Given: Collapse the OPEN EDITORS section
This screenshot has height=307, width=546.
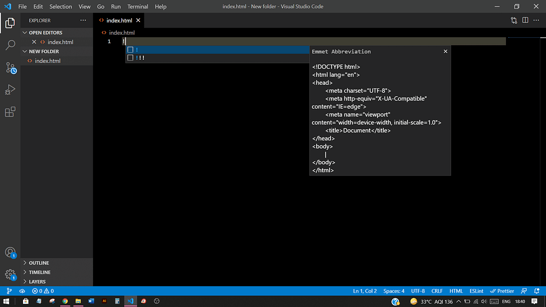Looking at the screenshot, I should tap(46, 33).
